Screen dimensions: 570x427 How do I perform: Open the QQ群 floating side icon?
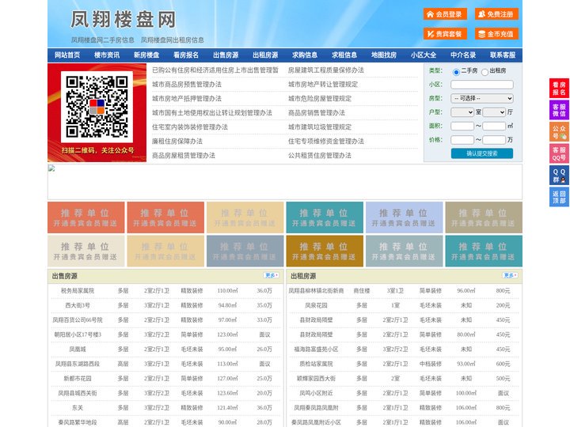[x=559, y=176]
